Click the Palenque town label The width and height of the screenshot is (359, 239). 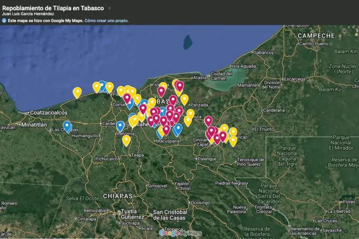[207, 159]
